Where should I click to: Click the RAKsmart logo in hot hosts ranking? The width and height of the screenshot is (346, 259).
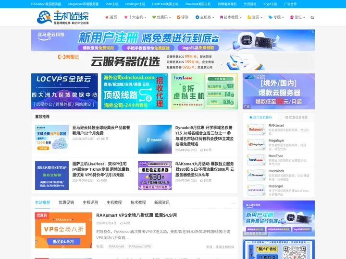coord(256,129)
